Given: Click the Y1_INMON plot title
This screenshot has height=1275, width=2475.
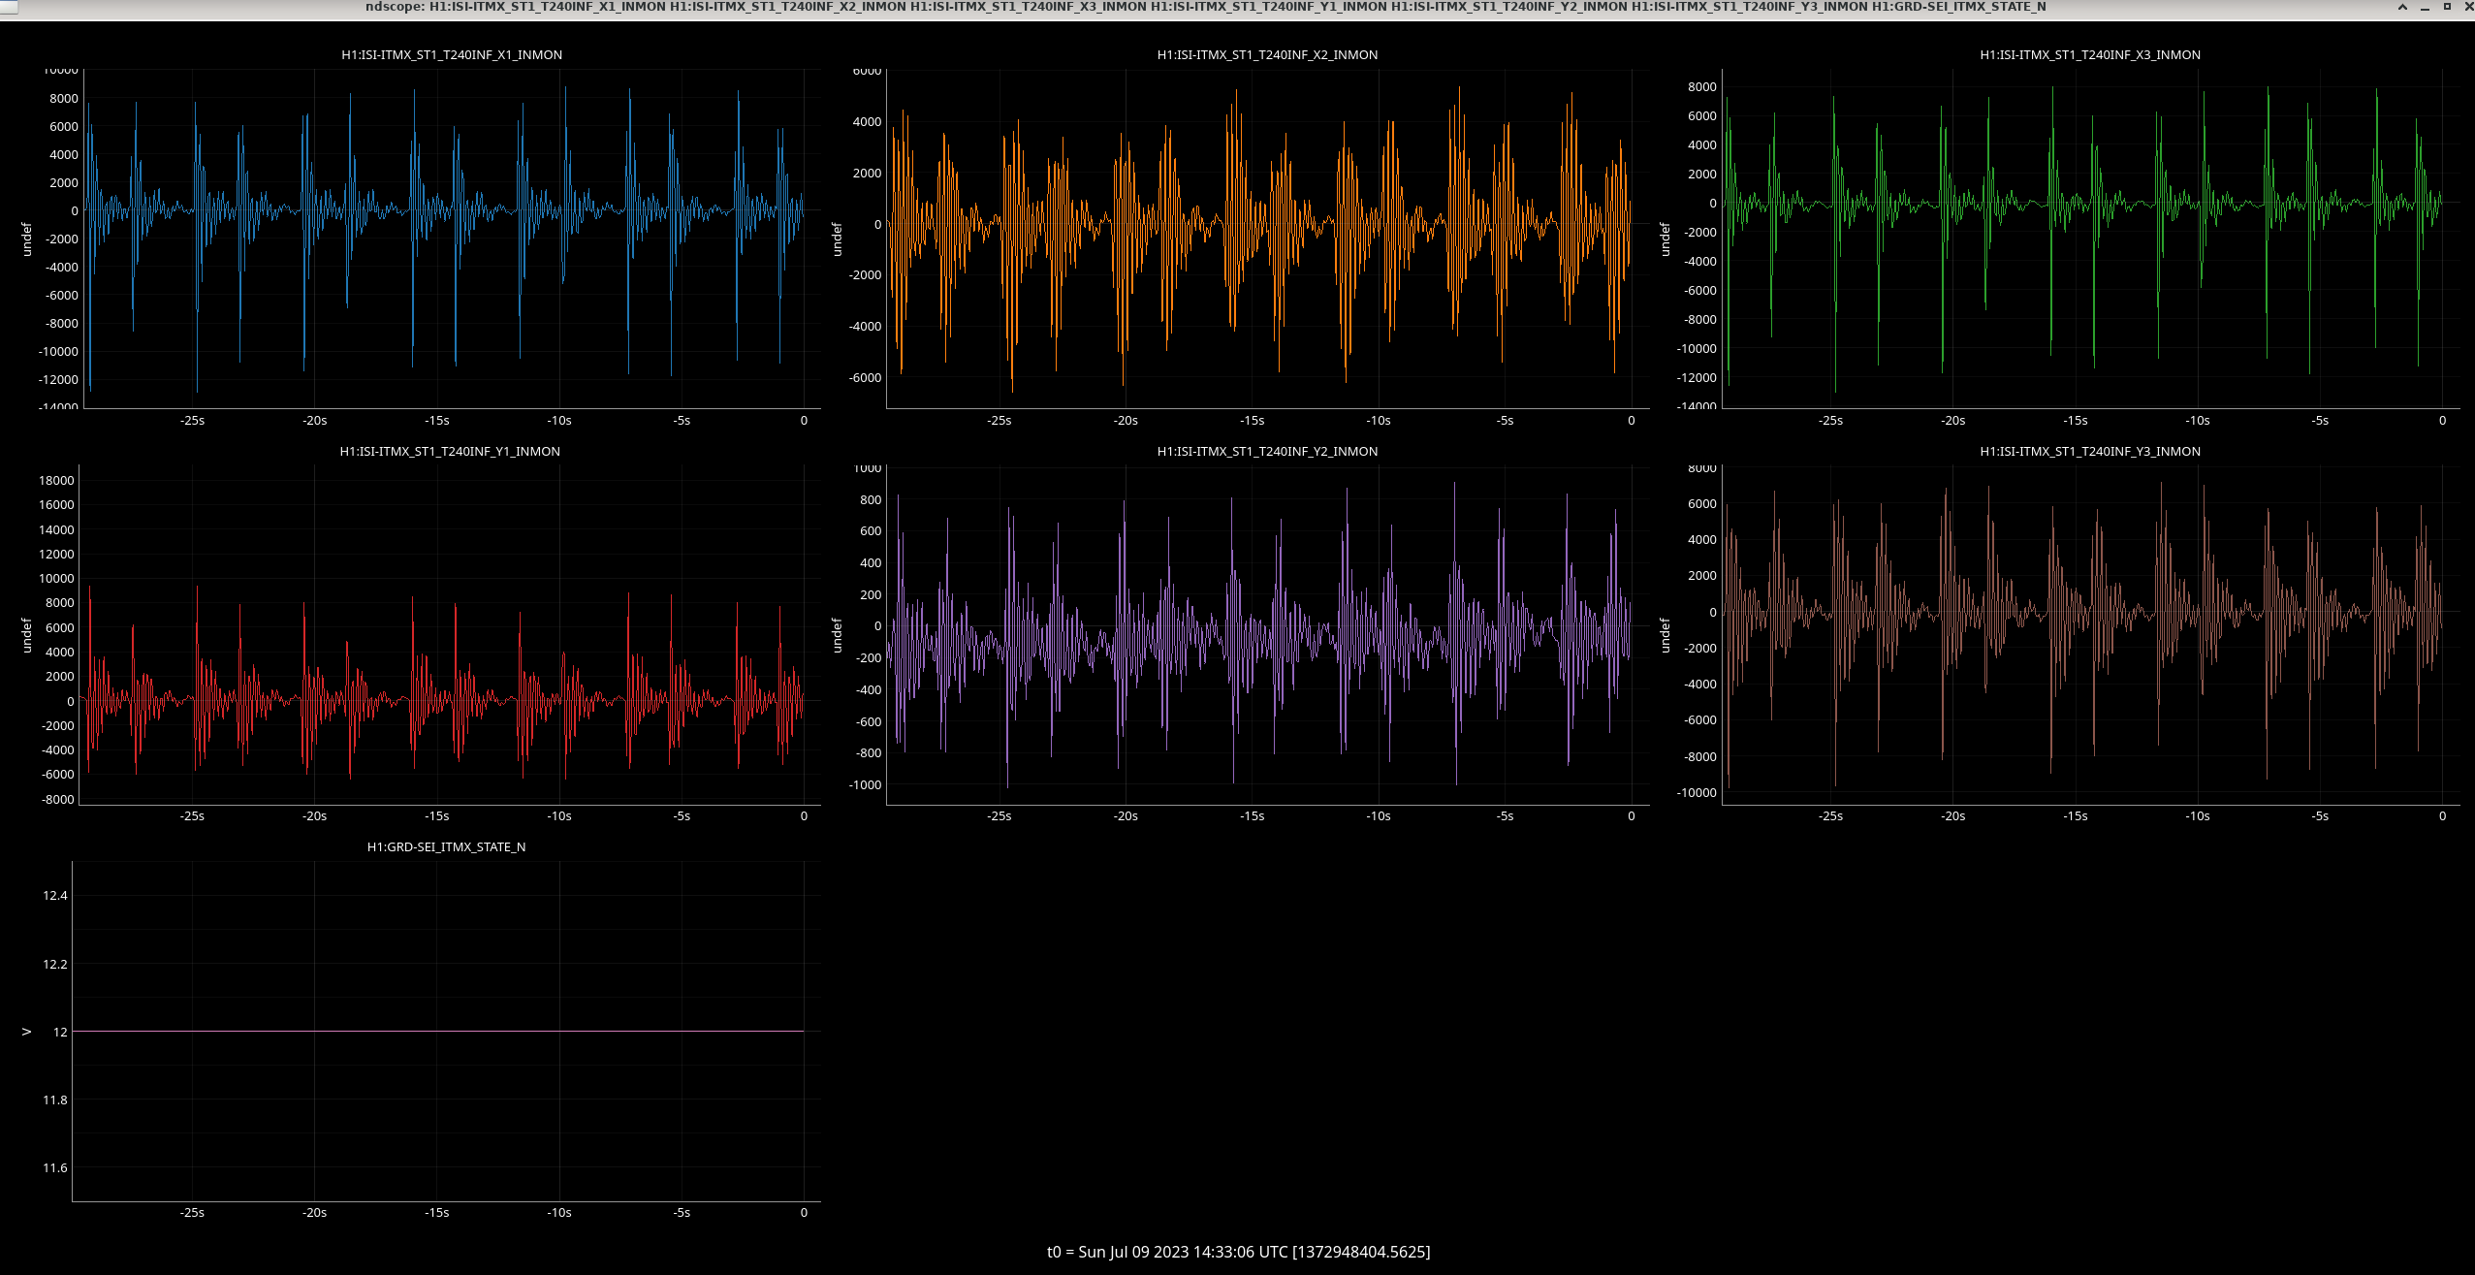Looking at the screenshot, I should pos(450,452).
